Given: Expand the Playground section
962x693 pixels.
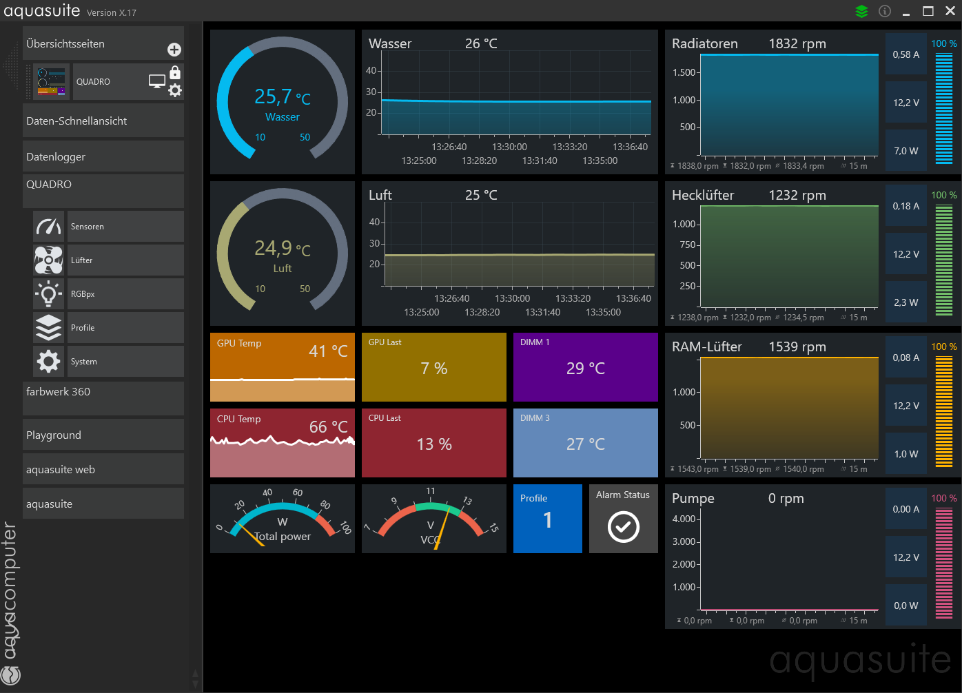Looking at the screenshot, I should (x=103, y=435).
